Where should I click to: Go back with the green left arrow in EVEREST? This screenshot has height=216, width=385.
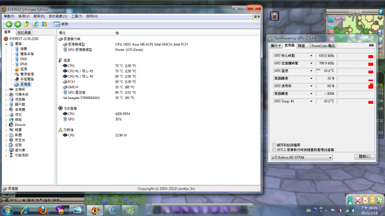tap(9, 24)
